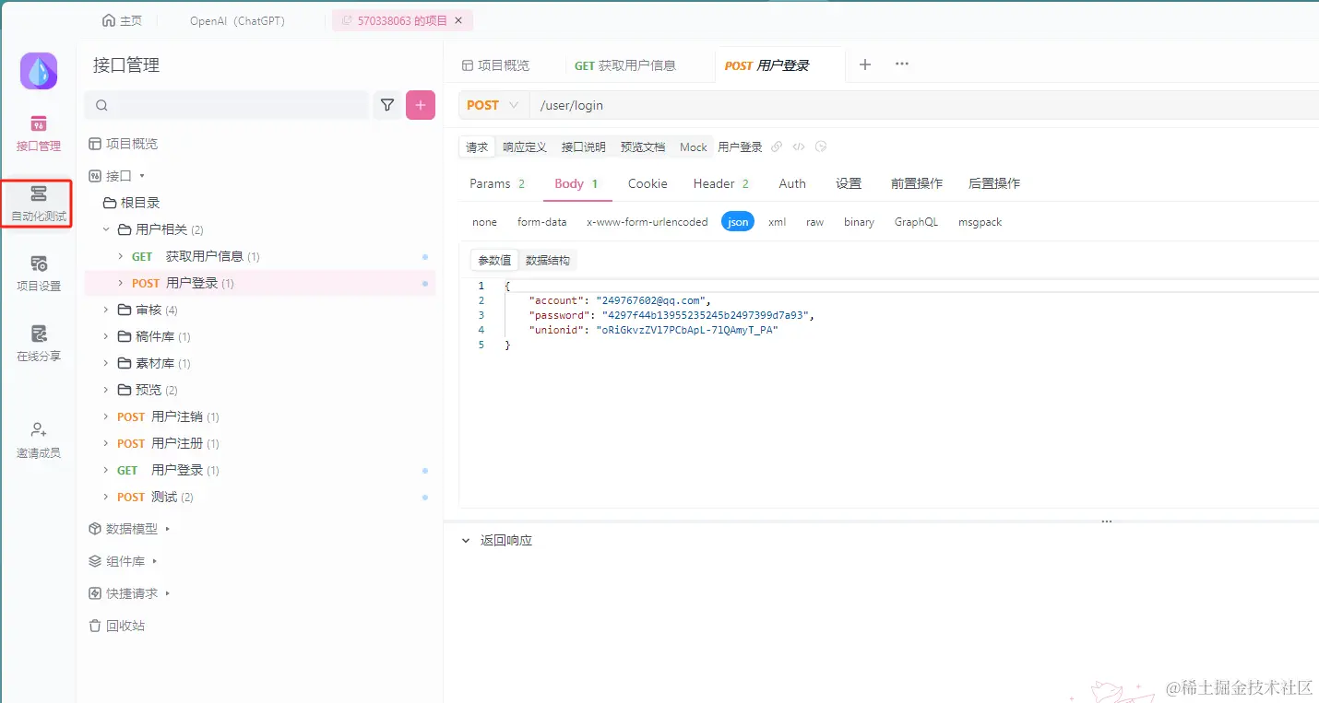Click the response panel divider handle
The image size is (1319, 703).
pos(1106,521)
